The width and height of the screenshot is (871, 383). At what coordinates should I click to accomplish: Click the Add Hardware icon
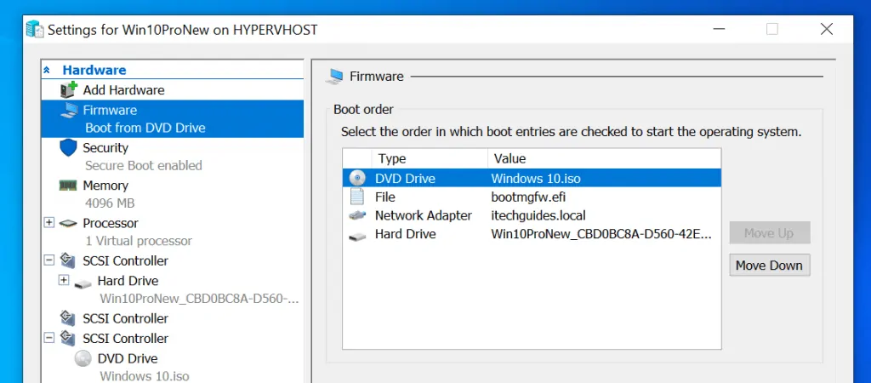[69, 90]
